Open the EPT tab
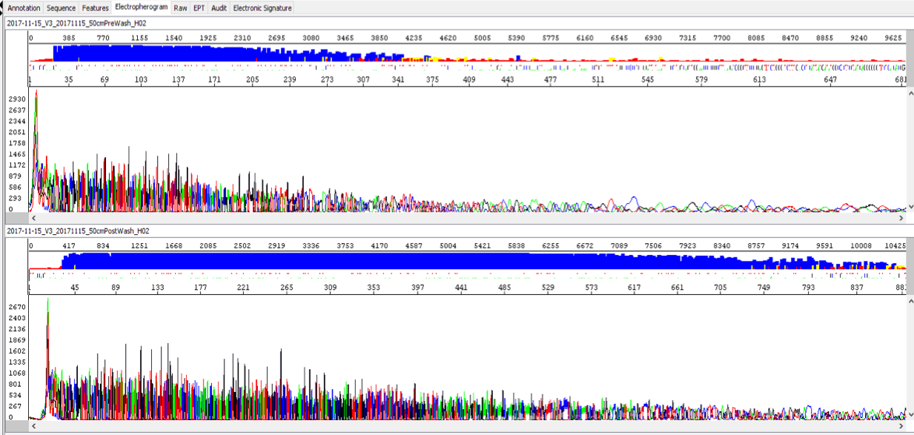 pyautogui.click(x=199, y=8)
